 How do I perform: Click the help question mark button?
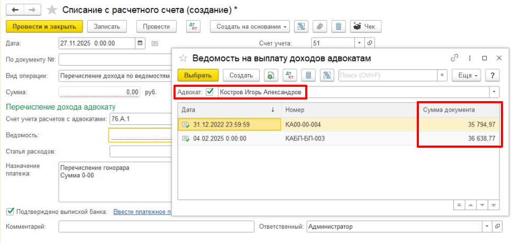[x=492, y=75]
